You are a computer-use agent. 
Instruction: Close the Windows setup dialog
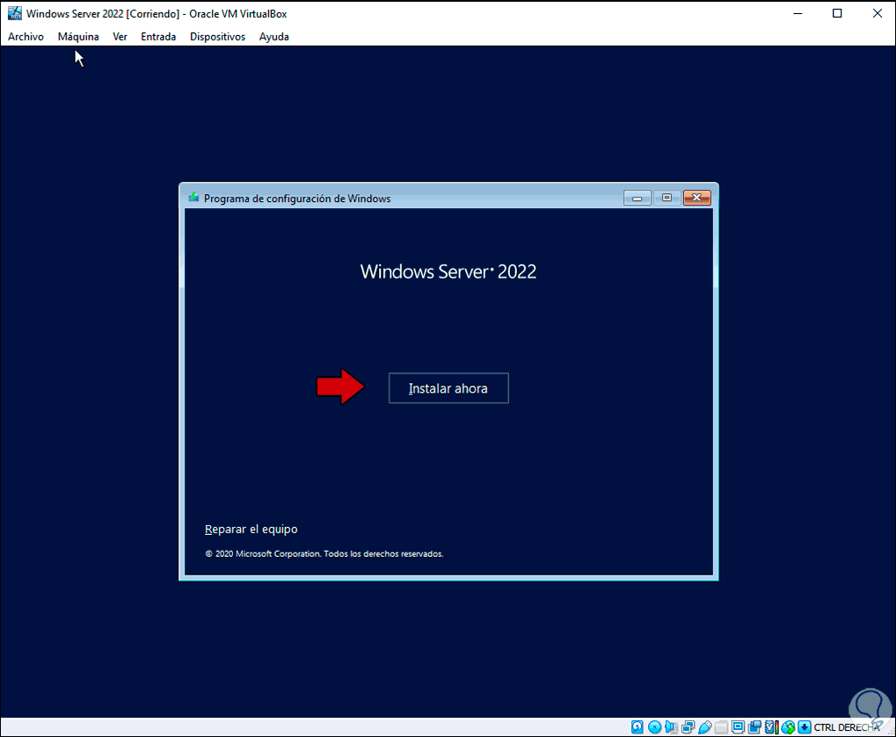pyautogui.click(x=697, y=198)
